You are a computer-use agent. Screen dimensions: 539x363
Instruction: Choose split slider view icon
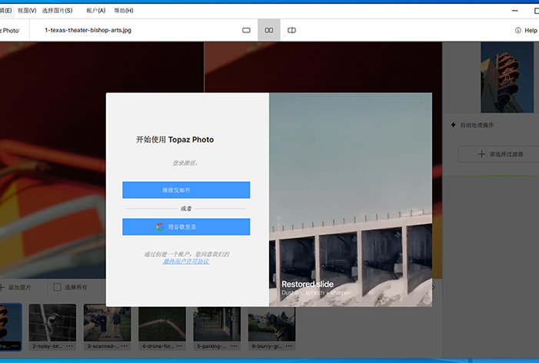pos(292,30)
